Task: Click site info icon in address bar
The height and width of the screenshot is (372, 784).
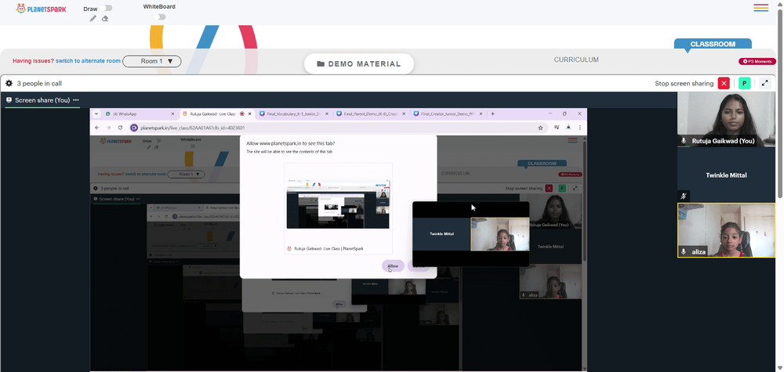Action: [134, 128]
